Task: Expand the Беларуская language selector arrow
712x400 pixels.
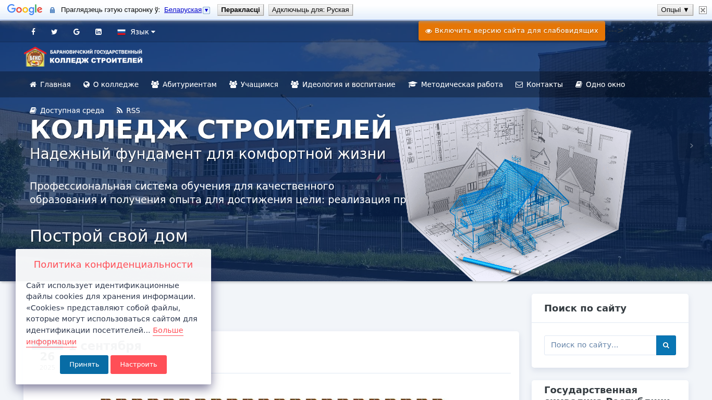Action: 206,10
